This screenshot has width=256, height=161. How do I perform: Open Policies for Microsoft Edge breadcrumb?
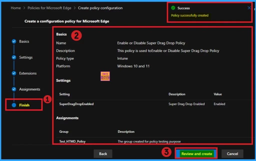tap(49, 8)
